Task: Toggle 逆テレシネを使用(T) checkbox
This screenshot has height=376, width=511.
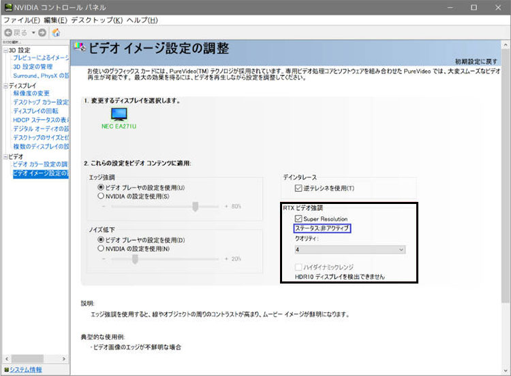Action: (324, 188)
